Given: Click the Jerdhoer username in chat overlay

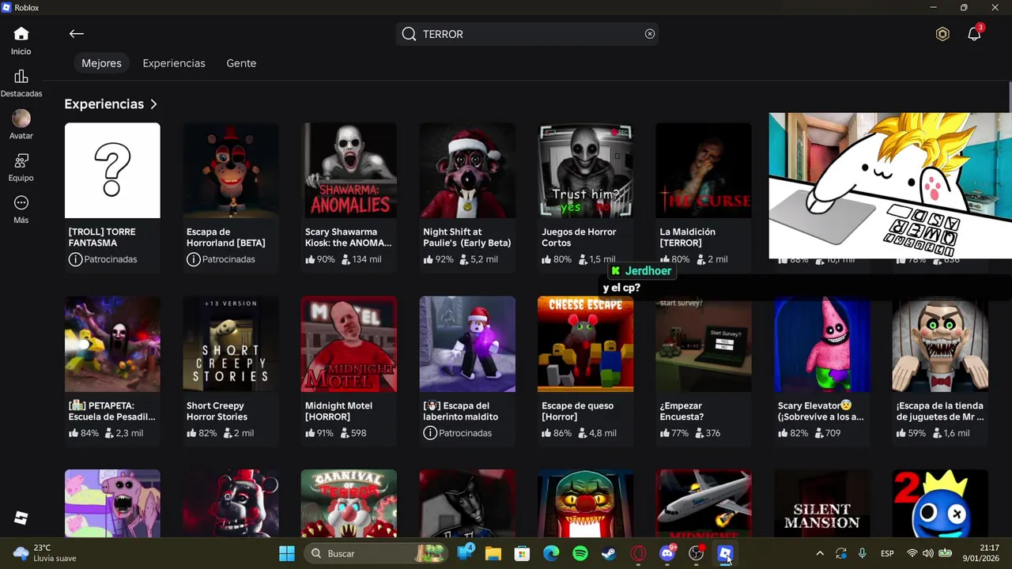Looking at the screenshot, I should (x=648, y=271).
